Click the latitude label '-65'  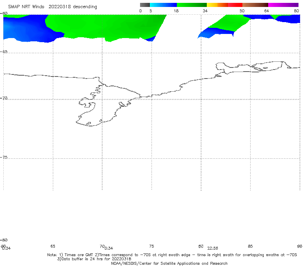(4, 52)
